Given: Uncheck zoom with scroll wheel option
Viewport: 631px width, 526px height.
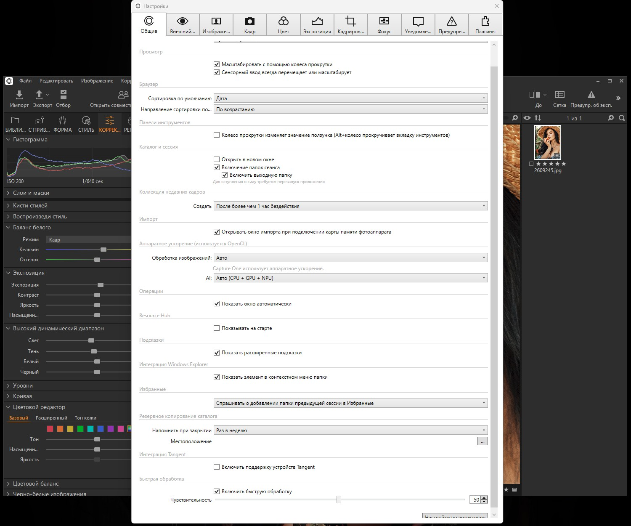Looking at the screenshot, I should tap(217, 64).
